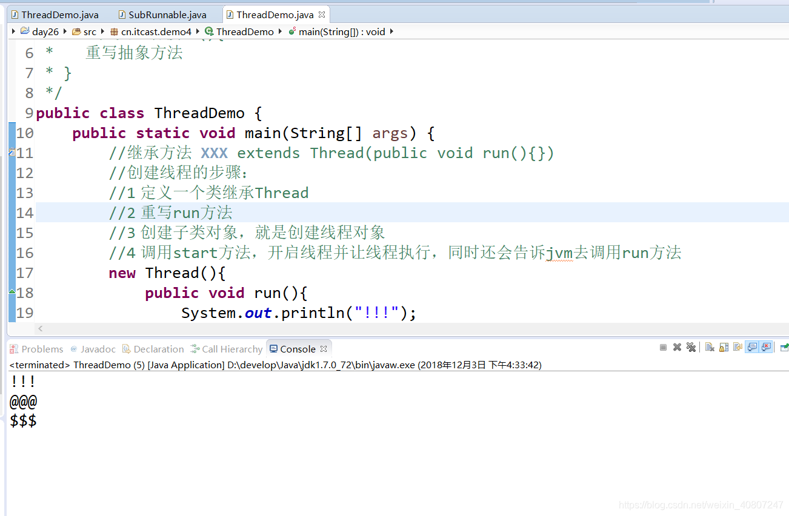Click the Remove Launch single X icon
The width and height of the screenshot is (789, 516).
click(677, 347)
